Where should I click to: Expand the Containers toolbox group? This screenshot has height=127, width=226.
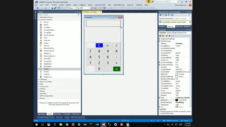[39, 79]
